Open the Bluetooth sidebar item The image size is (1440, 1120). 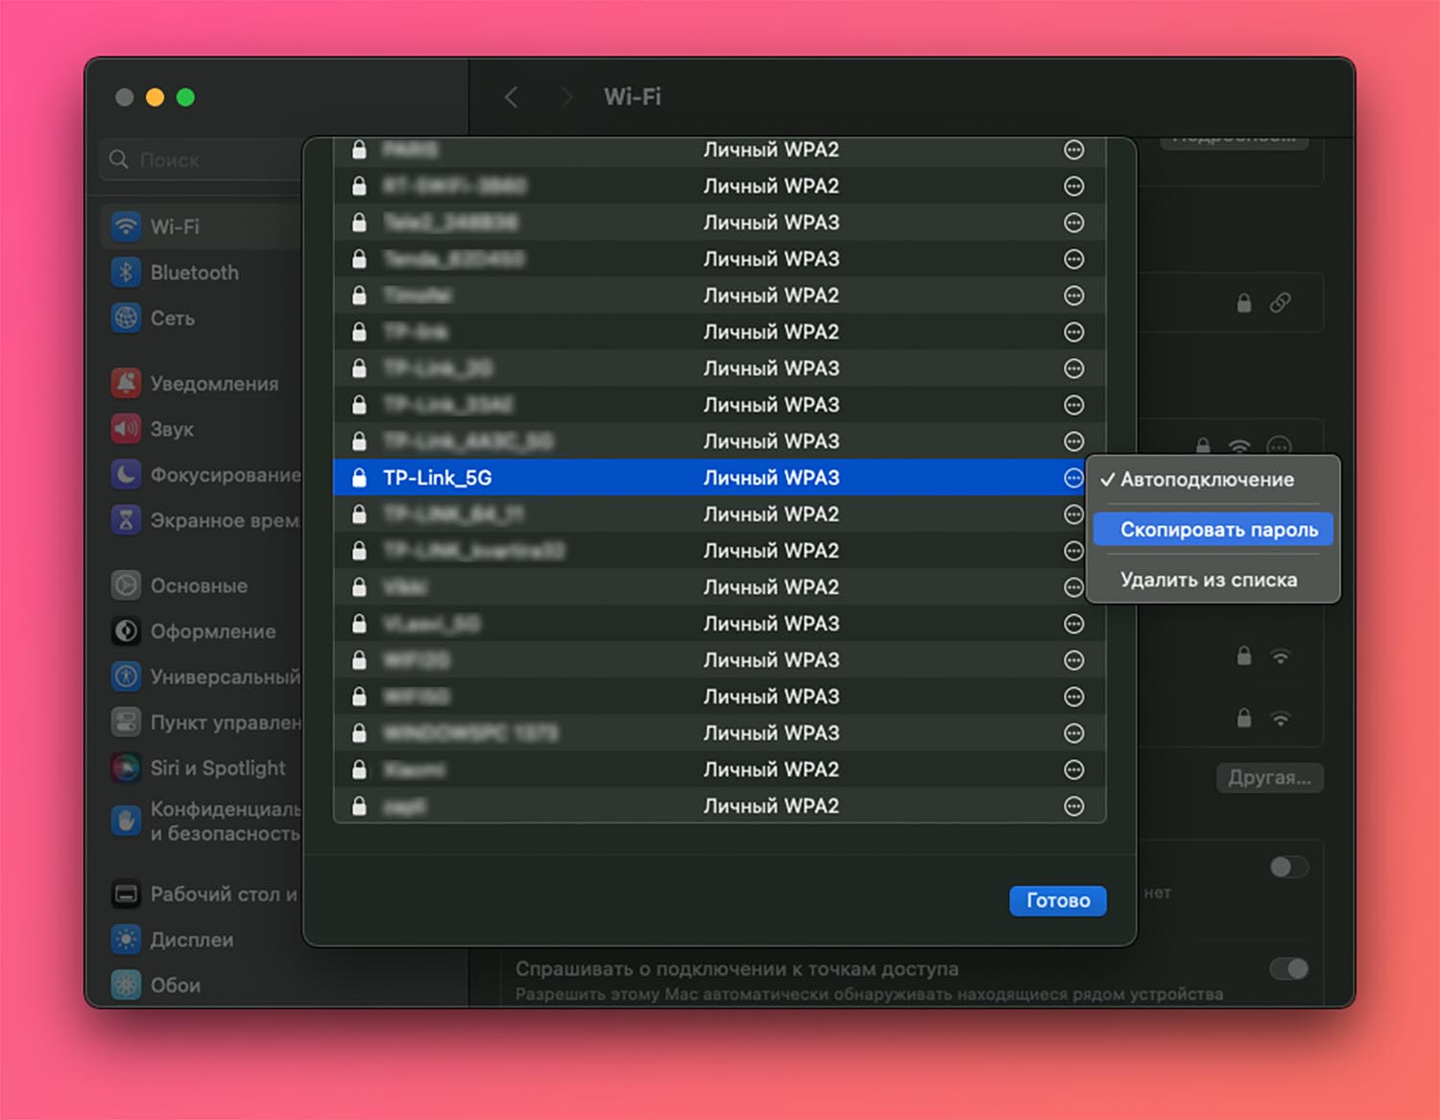tap(193, 273)
